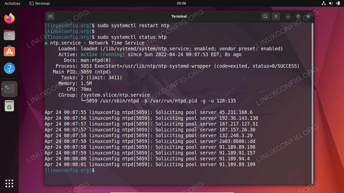
Task: Click the green active-service dot indicator
Action: (x=46, y=43)
